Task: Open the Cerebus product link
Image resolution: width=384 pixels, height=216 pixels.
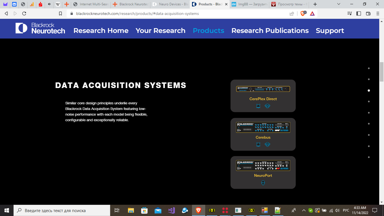Action: 263,138
